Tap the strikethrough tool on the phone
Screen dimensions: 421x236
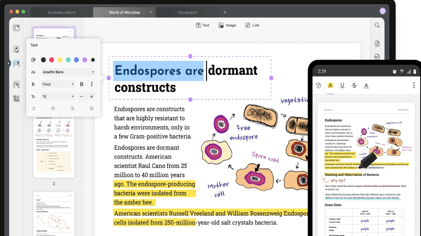click(354, 85)
